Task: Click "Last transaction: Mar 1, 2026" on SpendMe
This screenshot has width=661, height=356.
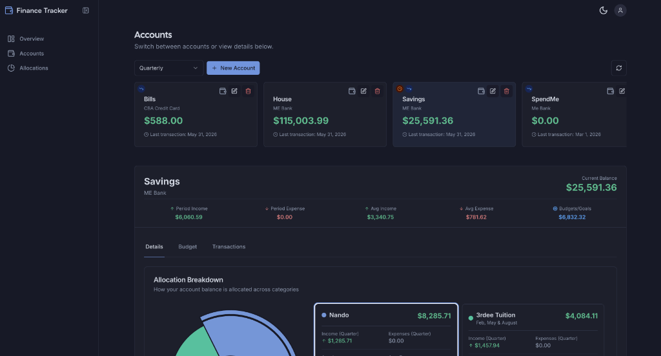Action: click(x=569, y=134)
